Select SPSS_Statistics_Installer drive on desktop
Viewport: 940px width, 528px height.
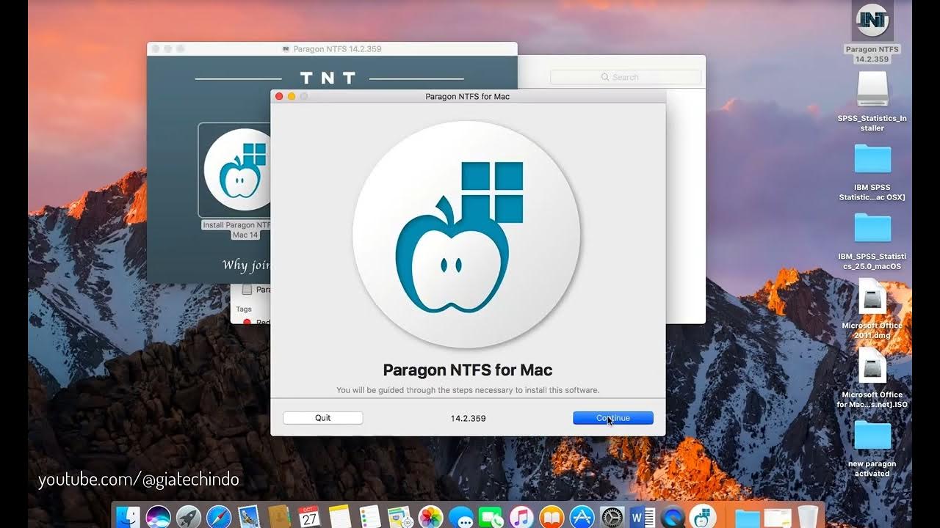(872, 103)
